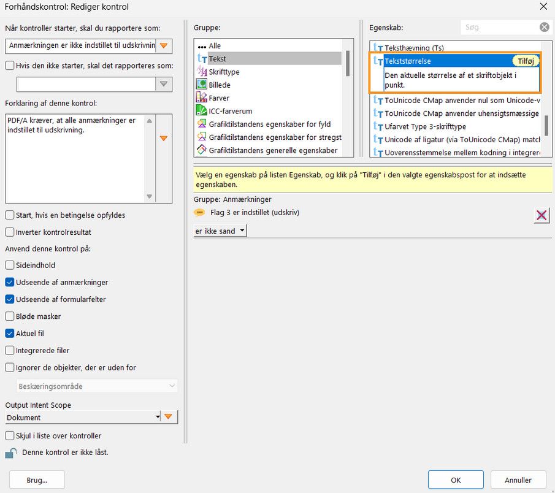Select the Alle group icon
This screenshot has height=493, width=555.
pyautogui.click(x=202, y=46)
